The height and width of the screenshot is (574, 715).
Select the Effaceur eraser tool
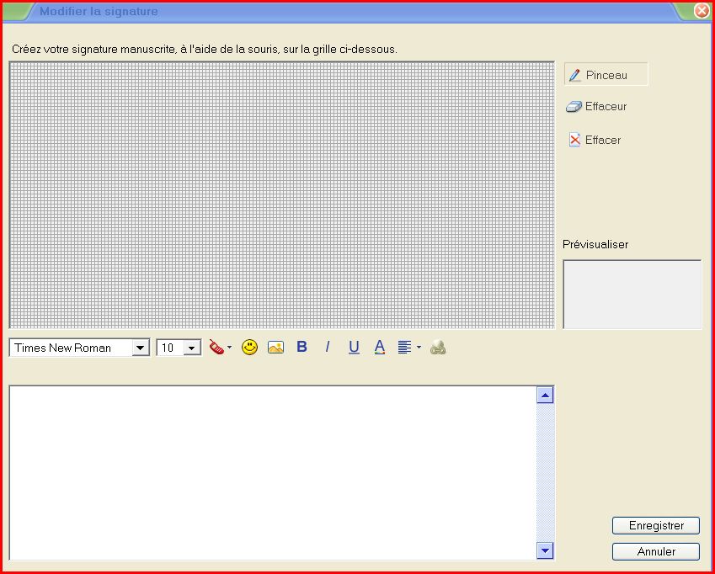click(596, 106)
